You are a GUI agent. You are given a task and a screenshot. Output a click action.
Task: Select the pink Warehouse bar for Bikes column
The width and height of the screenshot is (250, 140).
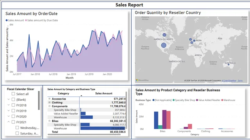point(168,120)
